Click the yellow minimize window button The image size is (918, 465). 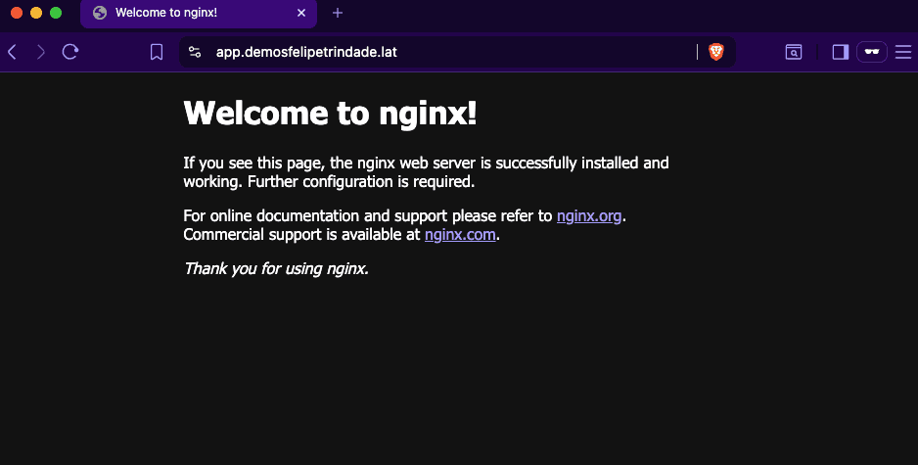point(36,13)
